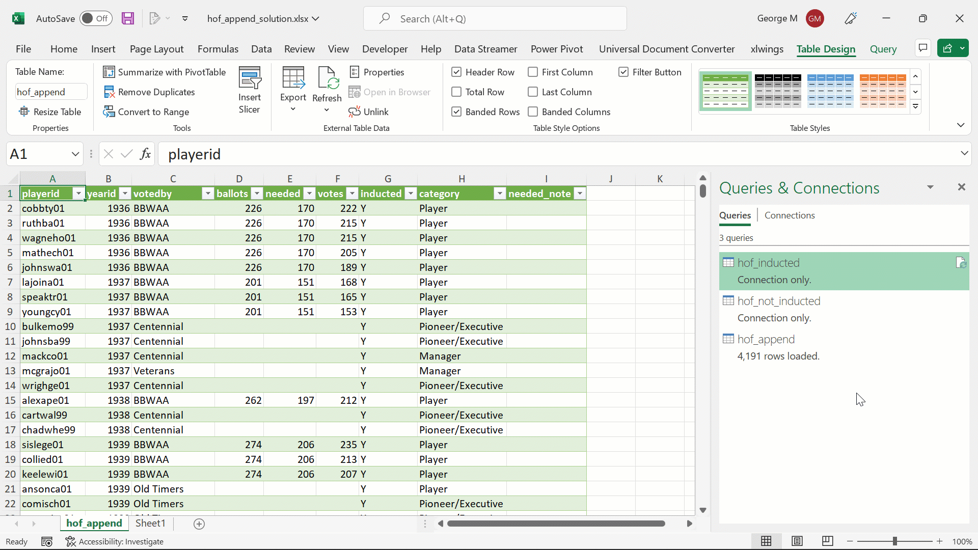Open the Formulas ribbon tab
Image resolution: width=978 pixels, height=550 pixels.
coord(218,49)
